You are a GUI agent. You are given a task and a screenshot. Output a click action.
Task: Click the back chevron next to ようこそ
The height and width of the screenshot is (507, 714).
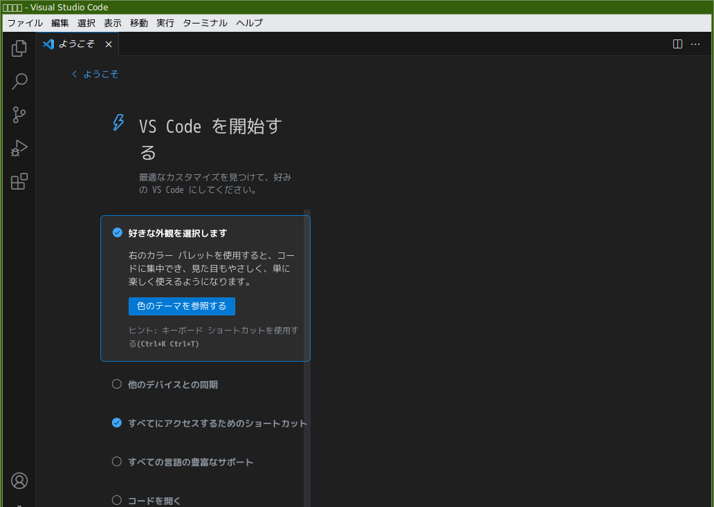pos(74,74)
